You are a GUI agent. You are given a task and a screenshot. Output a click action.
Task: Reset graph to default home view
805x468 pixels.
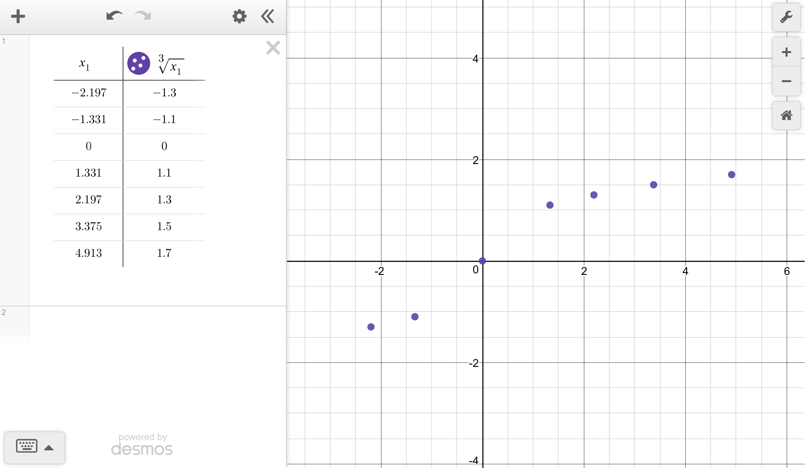coord(786,116)
